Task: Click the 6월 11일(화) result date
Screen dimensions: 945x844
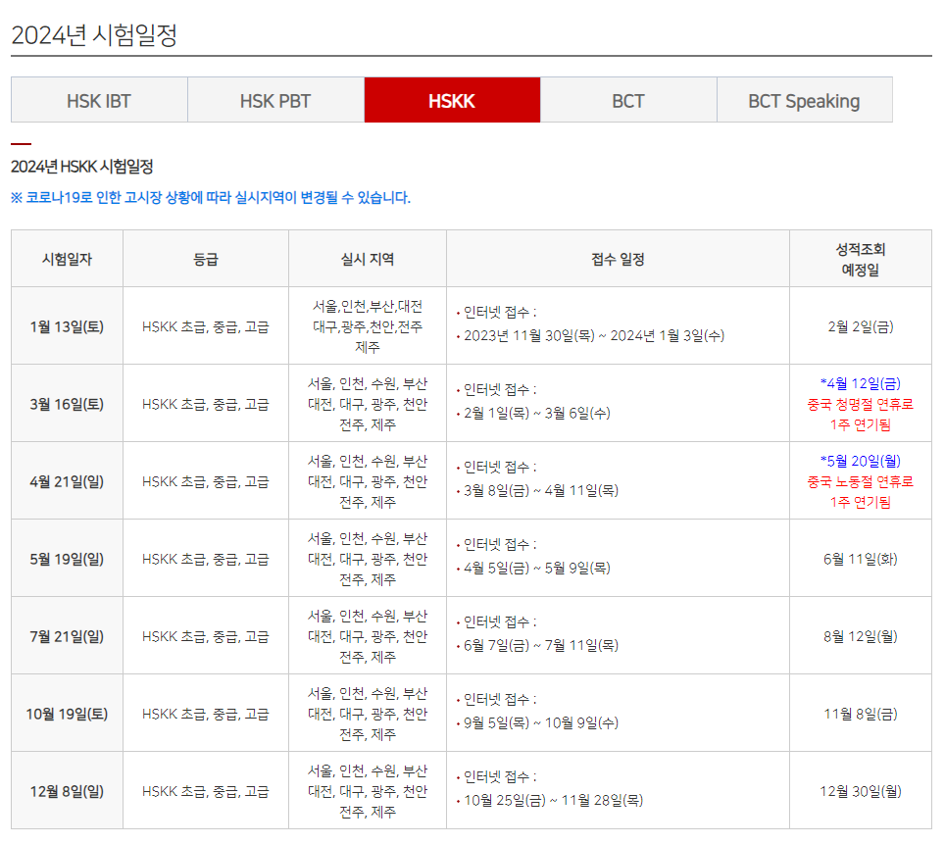Action: click(x=860, y=559)
